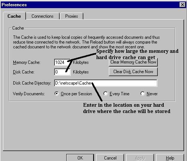Set Verify Documents to Never
Viewport: 187px width, 161px height.
pos(143,93)
